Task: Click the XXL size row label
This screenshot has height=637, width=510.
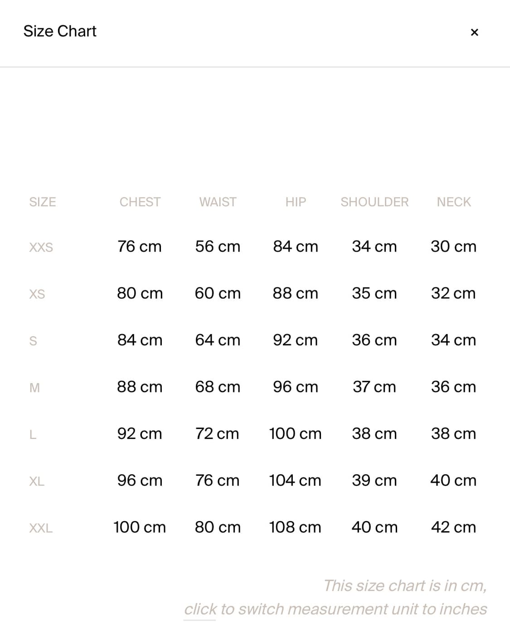Action: tap(41, 528)
